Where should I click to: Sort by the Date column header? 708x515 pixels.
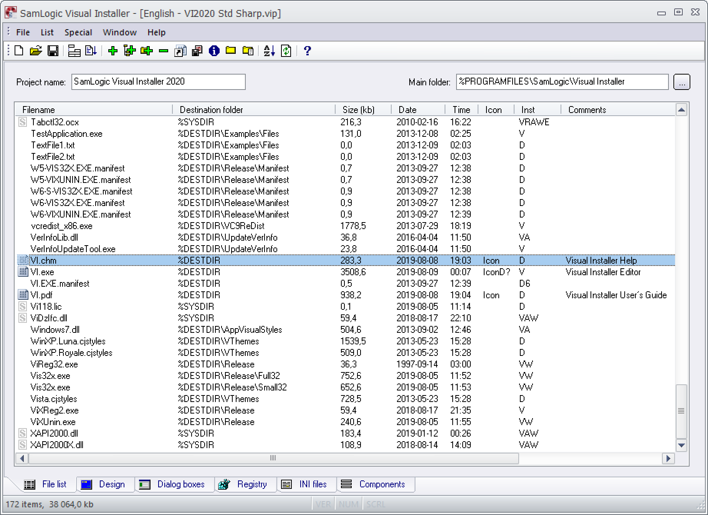click(x=418, y=110)
